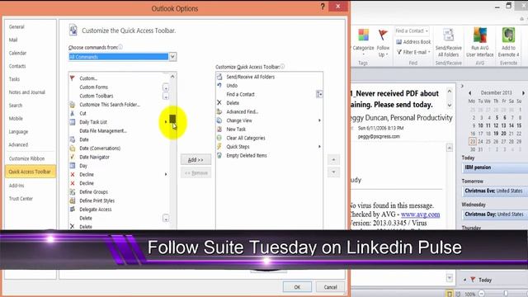This screenshot has width=528, height=297.
Task: Click Add to Evernote 4 button
Action: pos(508,42)
